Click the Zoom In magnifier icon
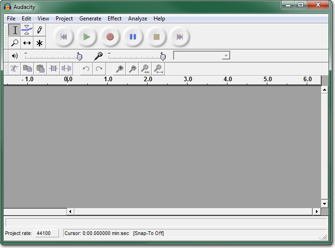335x248 pixels. (119, 69)
